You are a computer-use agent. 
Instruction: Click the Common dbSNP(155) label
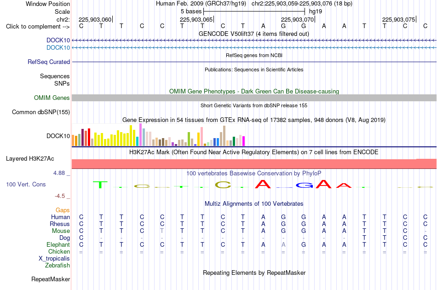pyautogui.click(x=41, y=112)
